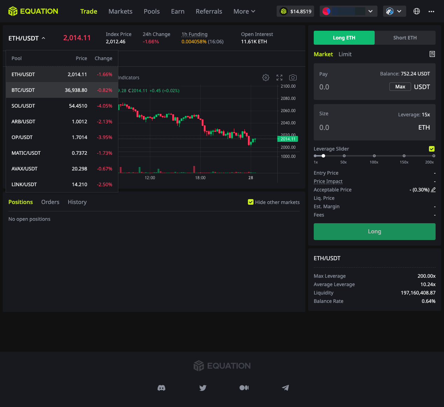This screenshot has height=407, width=444.
Task: Open Medium link in footer
Action: pyautogui.click(x=244, y=388)
